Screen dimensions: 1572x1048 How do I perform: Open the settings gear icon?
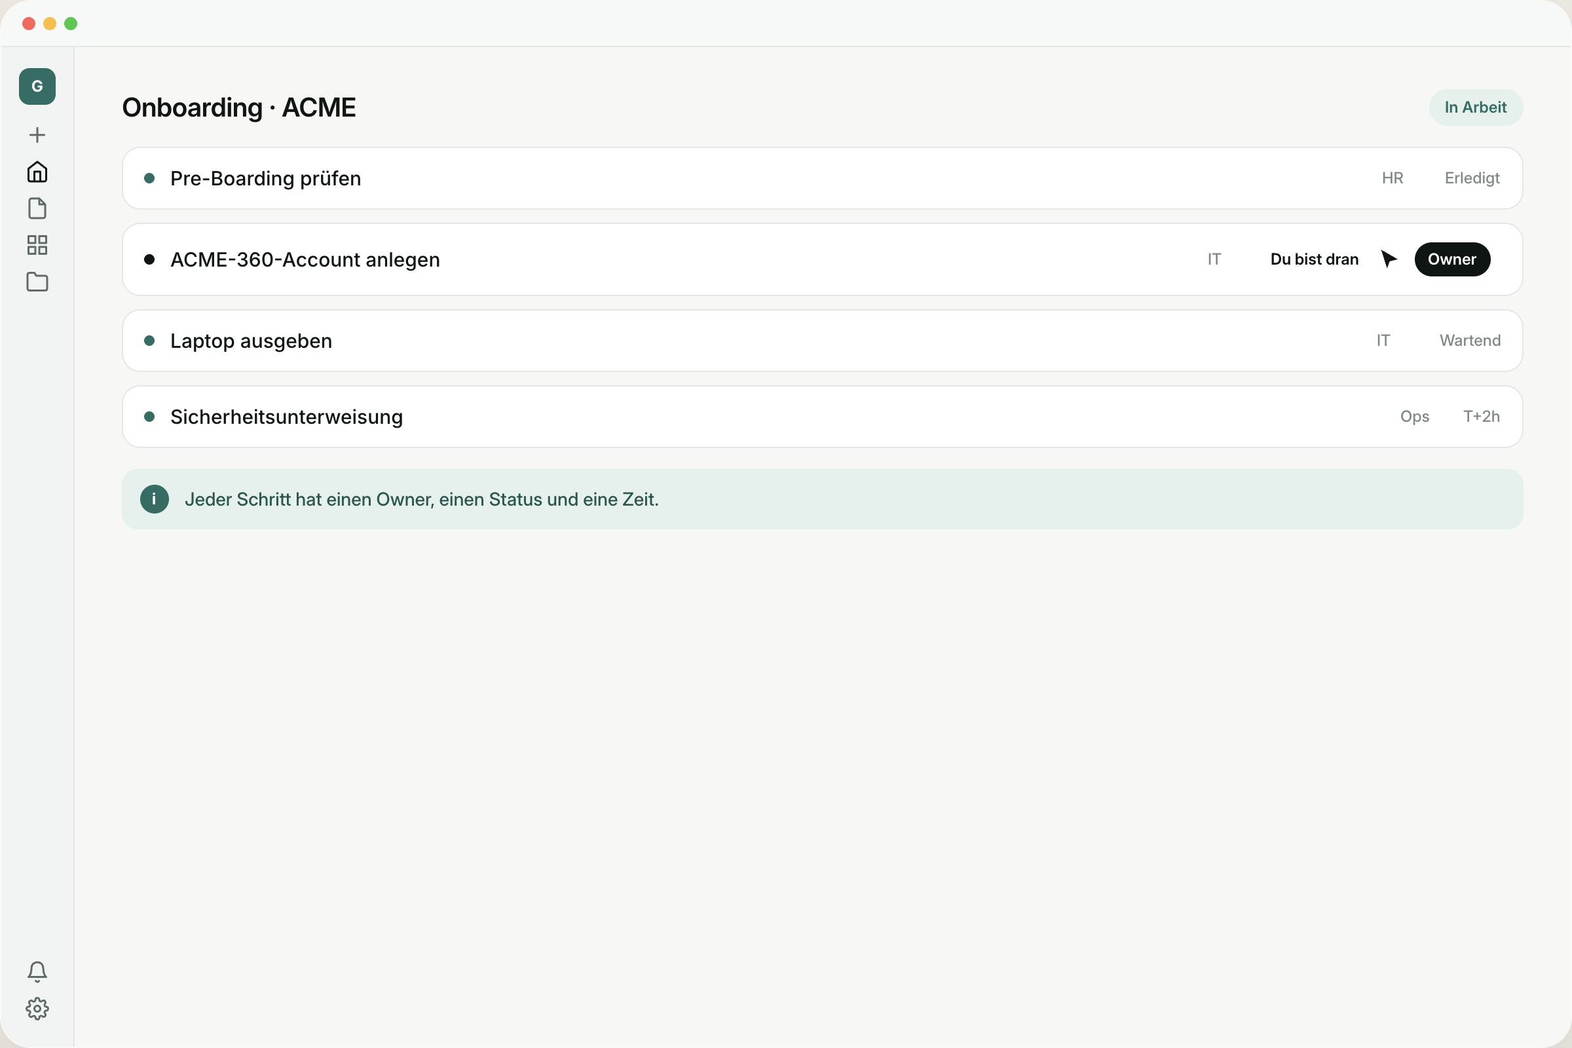click(37, 1009)
